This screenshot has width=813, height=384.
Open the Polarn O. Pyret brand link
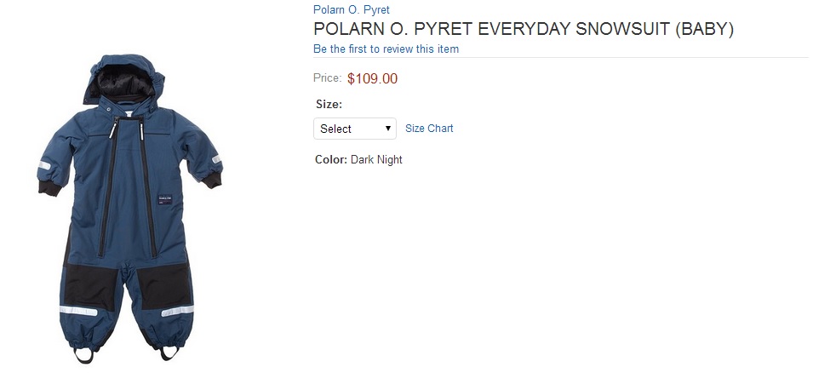click(351, 10)
